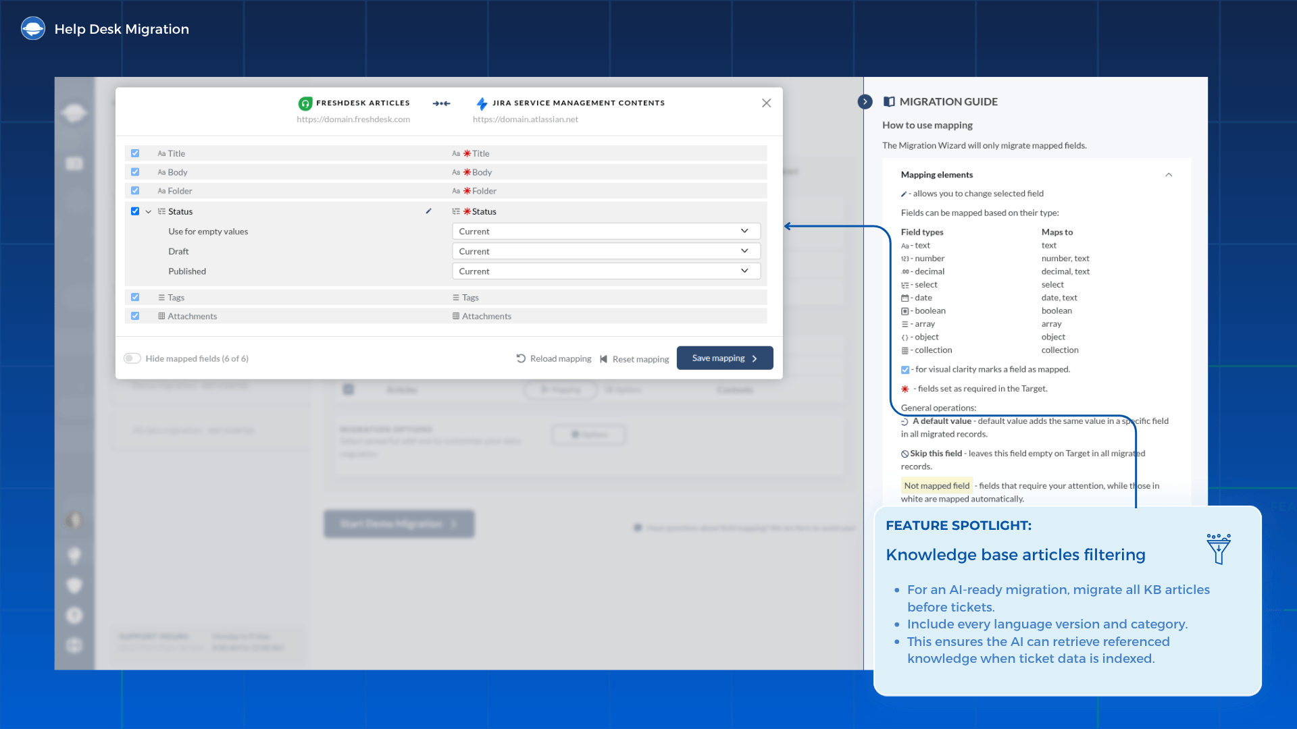The image size is (1297, 729).
Task: Click the pencil edit icon on Status row
Action: pos(428,211)
